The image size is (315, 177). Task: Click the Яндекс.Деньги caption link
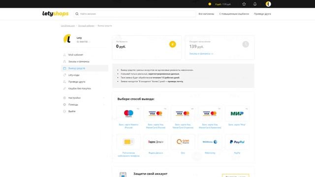[x=156, y=153]
